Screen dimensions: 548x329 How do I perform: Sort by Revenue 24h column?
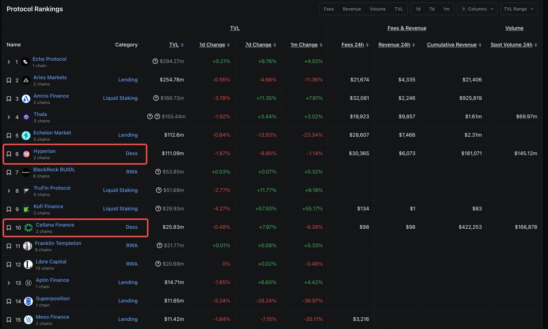397,45
